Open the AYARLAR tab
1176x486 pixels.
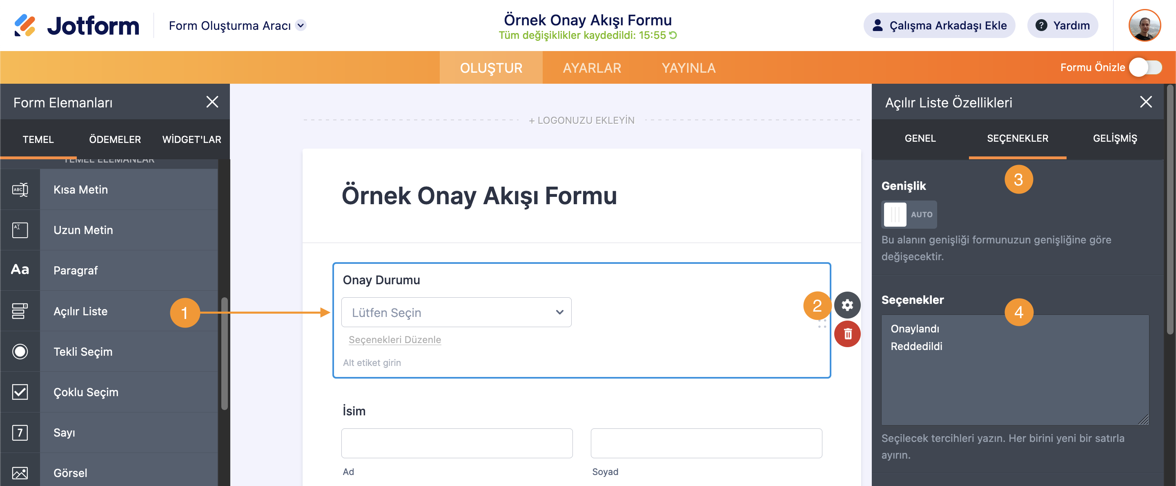592,68
